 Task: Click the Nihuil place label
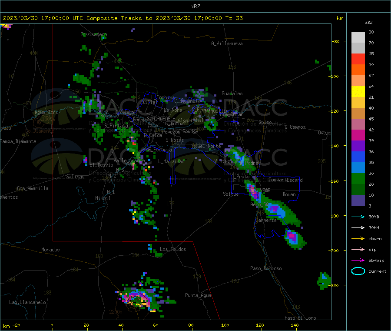click(103, 198)
